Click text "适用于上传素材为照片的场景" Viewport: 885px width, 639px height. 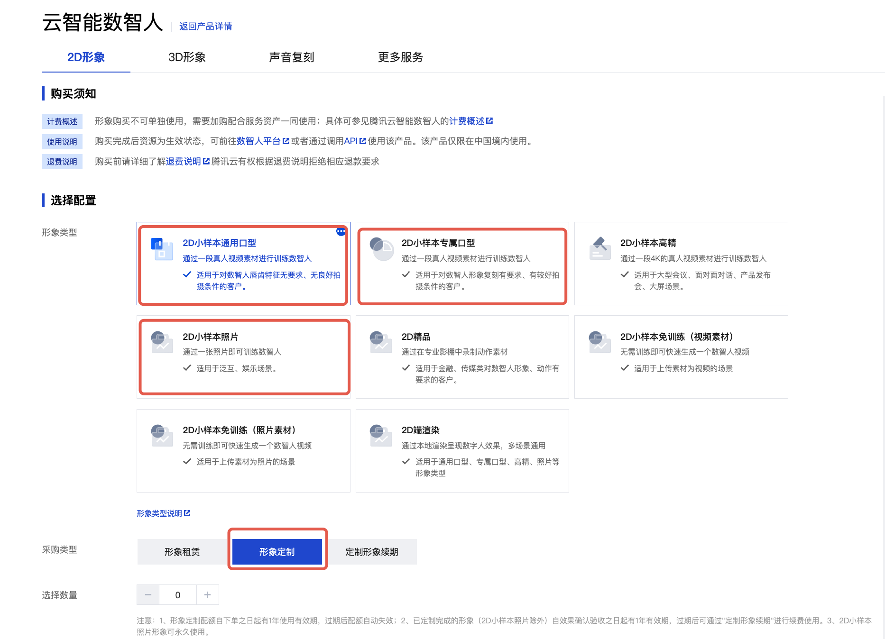coord(246,462)
